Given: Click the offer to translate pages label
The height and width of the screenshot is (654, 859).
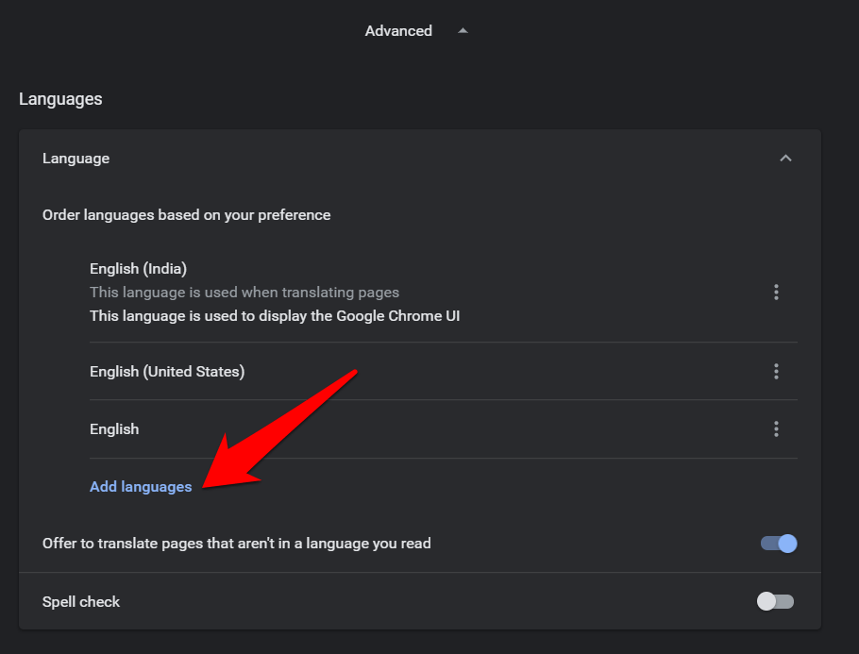Looking at the screenshot, I should pos(236,544).
